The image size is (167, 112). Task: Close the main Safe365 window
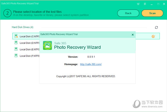[164, 4]
